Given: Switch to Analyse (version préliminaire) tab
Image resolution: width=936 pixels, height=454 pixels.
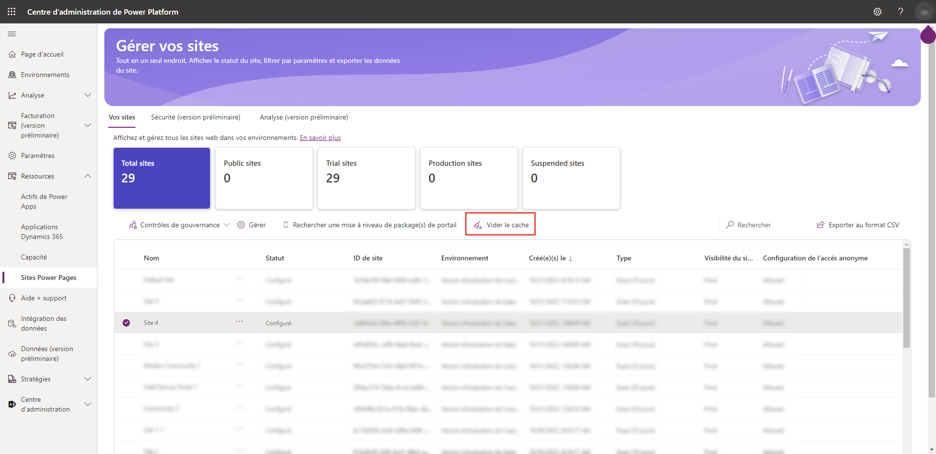Looking at the screenshot, I should 304,117.
